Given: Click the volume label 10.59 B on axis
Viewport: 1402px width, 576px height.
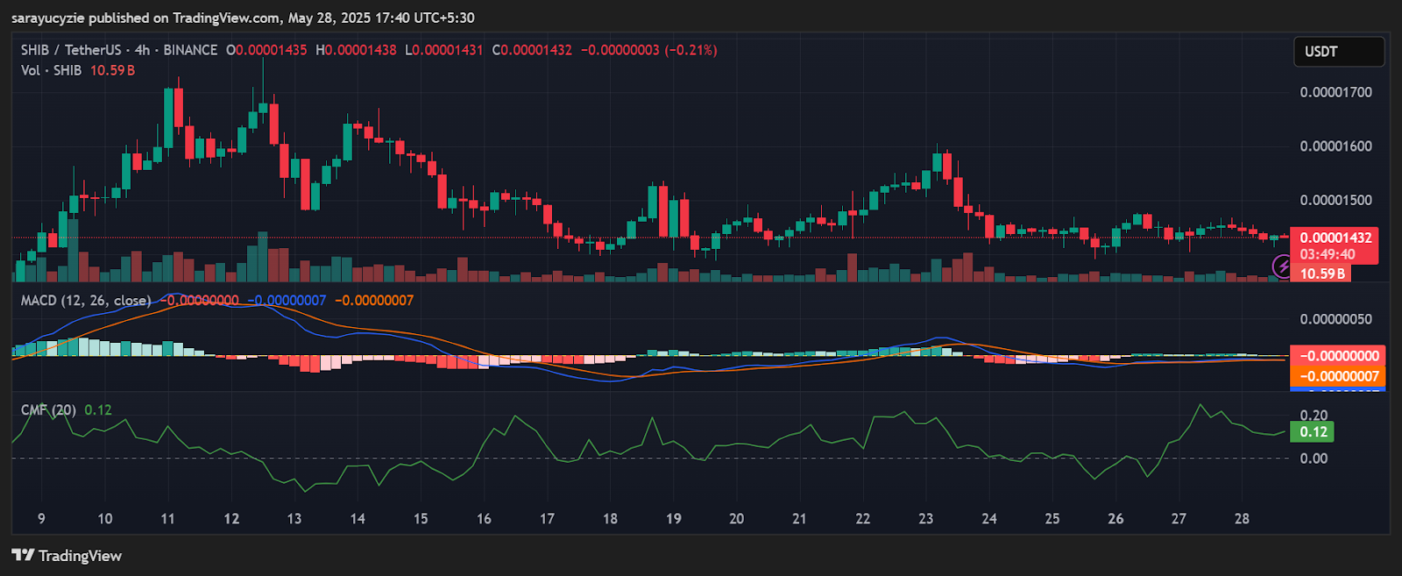Looking at the screenshot, I should click(1321, 274).
